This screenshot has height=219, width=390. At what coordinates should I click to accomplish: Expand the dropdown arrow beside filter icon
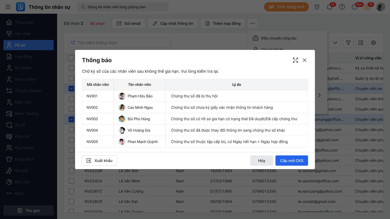pos(335,43)
